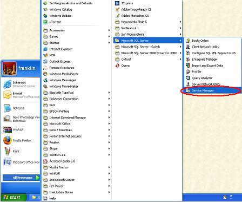The image size is (242, 202).
Task: Expand the NetBeans 4.1 submenu arrow
Action: point(180,28)
